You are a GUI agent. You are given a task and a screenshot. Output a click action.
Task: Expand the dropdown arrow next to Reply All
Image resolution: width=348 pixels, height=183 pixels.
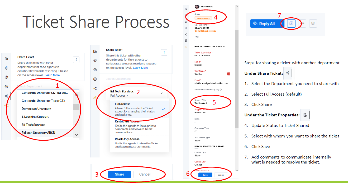pyautogui.click(x=281, y=23)
